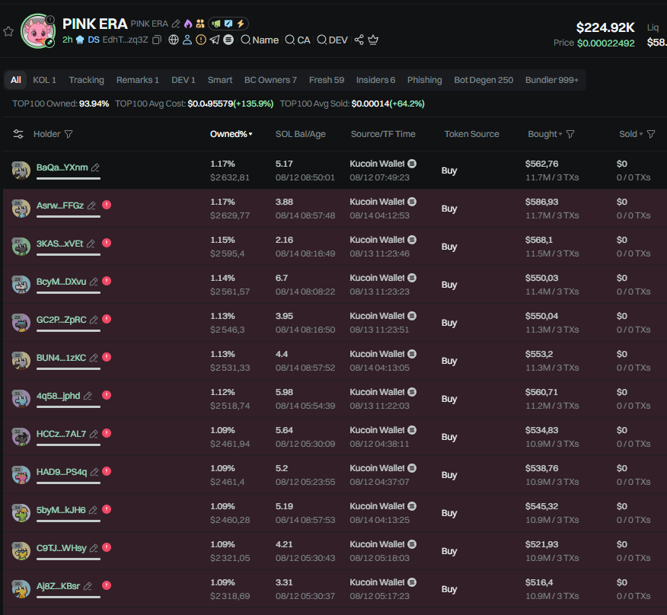Open the token website globe icon

[174, 40]
